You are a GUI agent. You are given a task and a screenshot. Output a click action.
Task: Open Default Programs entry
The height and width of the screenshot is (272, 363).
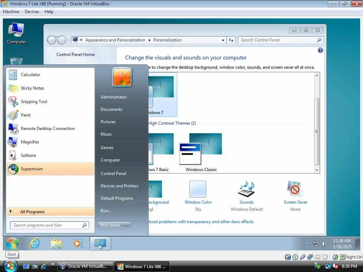pos(117,198)
